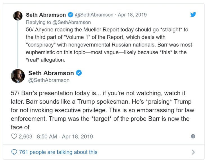Screen dimensions: 207x164
Task: Click verified badge beside top Seth Abramson
Action: [x=70, y=15]
